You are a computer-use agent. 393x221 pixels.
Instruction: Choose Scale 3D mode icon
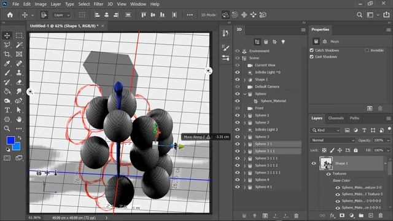tap(263, 15)
